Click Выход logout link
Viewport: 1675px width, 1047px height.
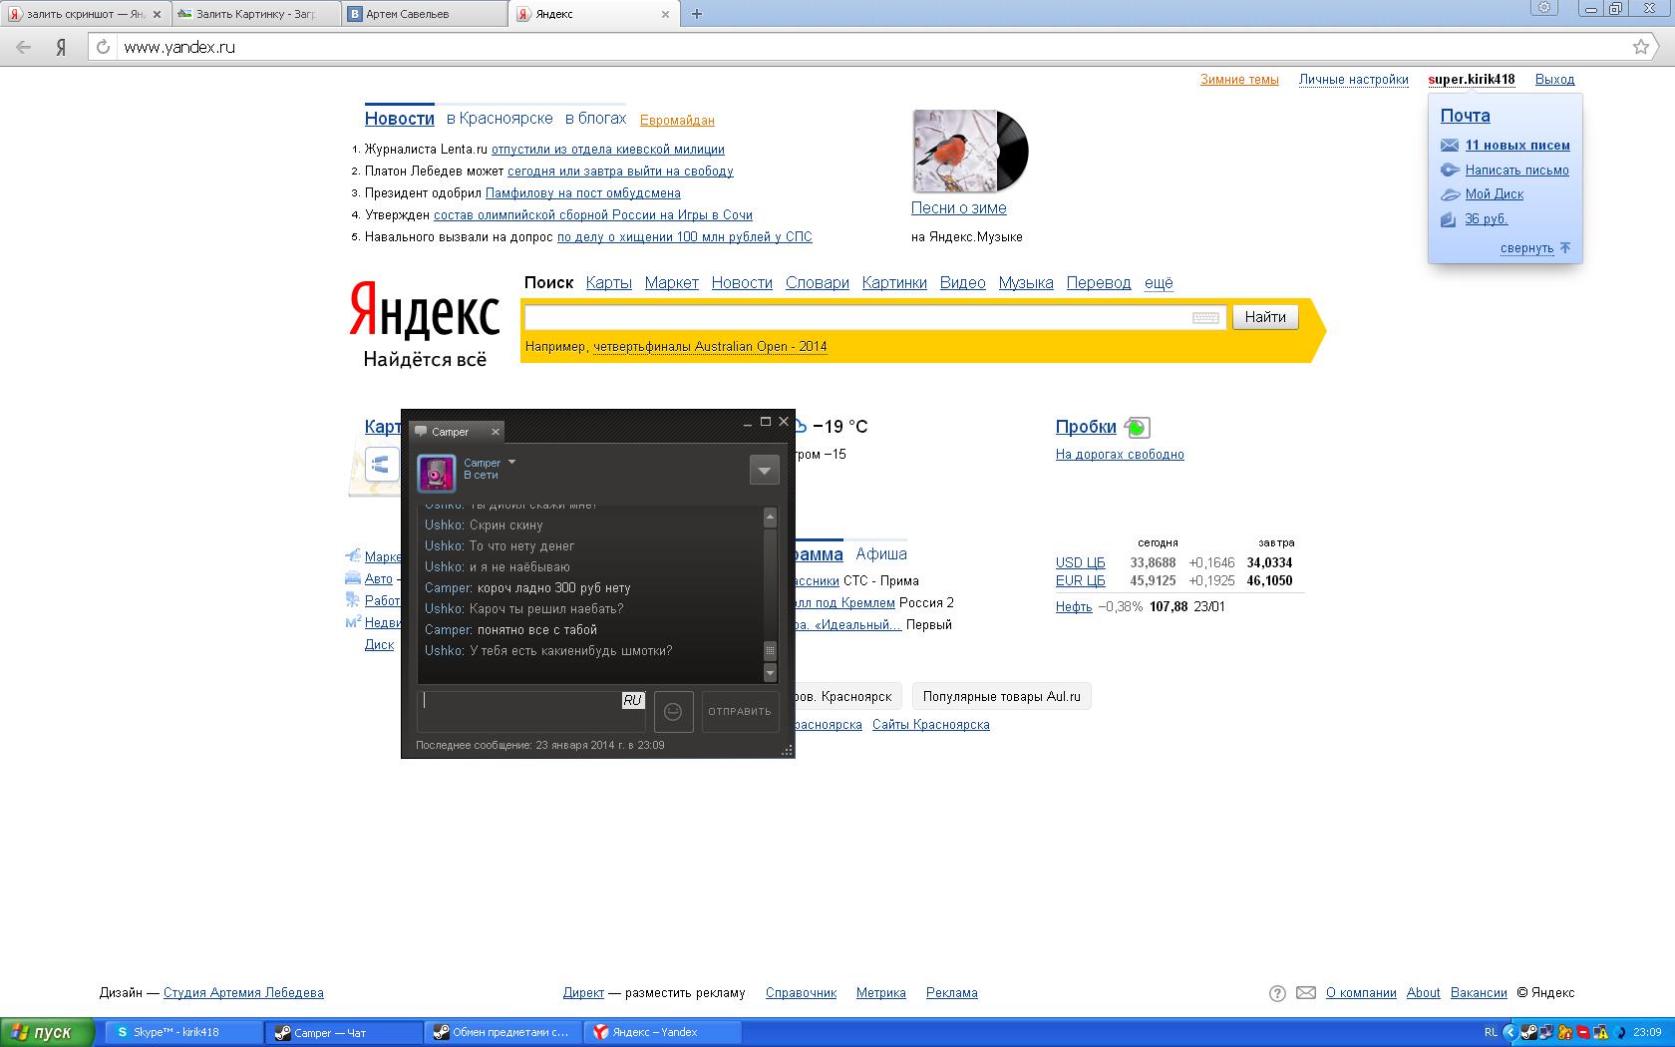tap(1555, 80)
